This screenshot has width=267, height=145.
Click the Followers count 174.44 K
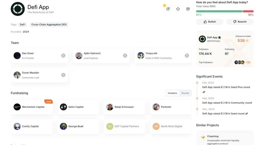[x=205, y=54]
